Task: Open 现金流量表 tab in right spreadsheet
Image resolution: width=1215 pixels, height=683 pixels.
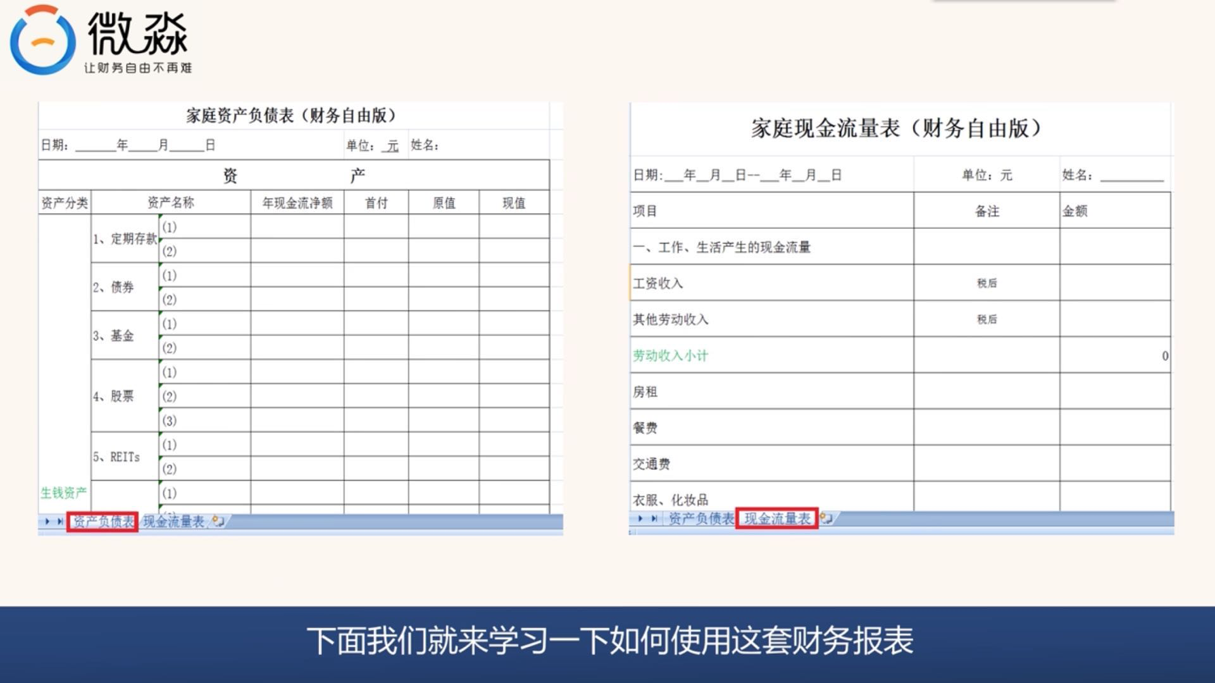Action: pyautogui.click(x=777, y=519)
